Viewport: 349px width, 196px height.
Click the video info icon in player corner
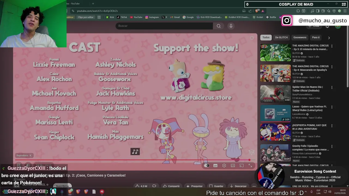[252, 38]
